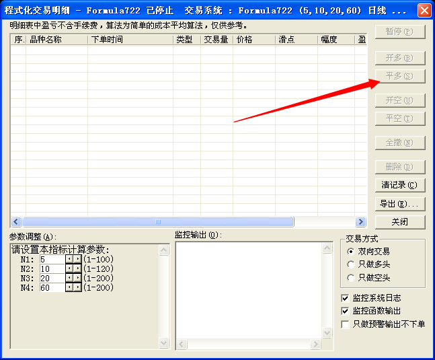Sort by 价格 column header
Image resolution: width=435 pixels, height=360 pixels.
click(x=254, y=40)
